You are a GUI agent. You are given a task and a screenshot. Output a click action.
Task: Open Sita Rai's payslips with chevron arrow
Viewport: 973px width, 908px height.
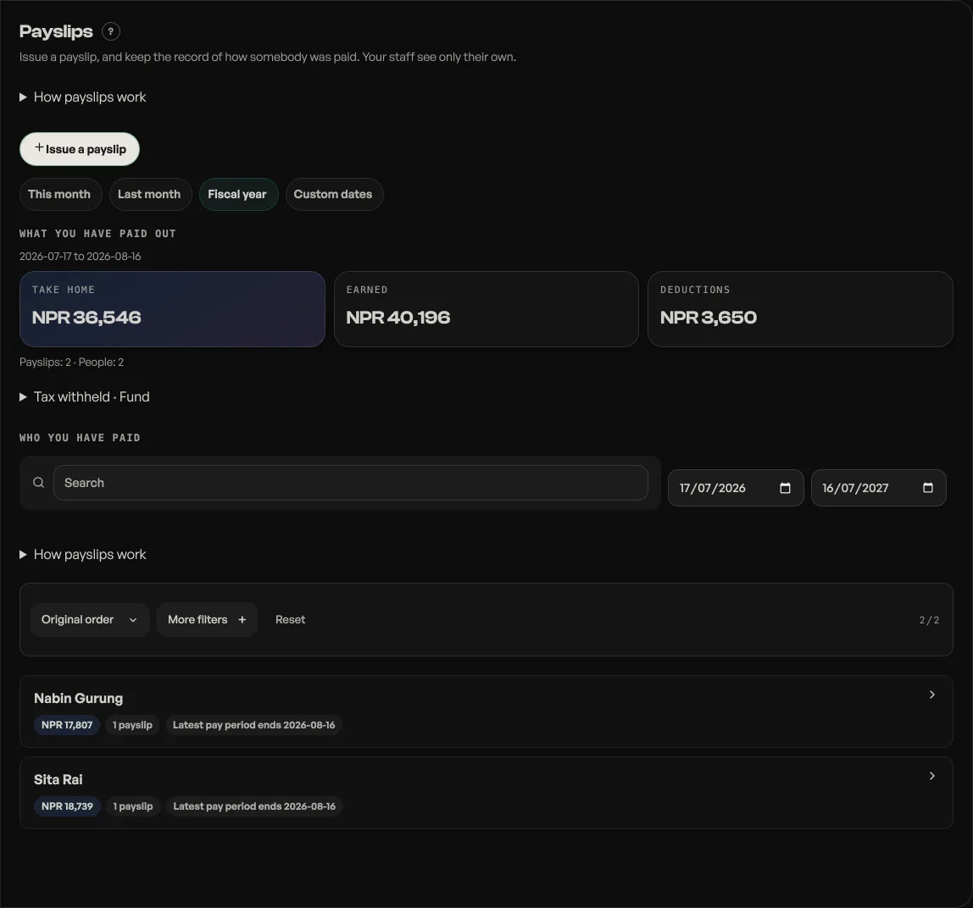tap(931, 776)
